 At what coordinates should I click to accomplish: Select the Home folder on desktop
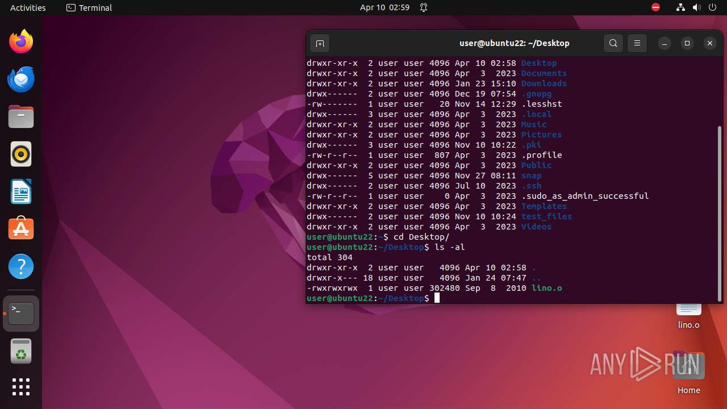coord(688,372)
